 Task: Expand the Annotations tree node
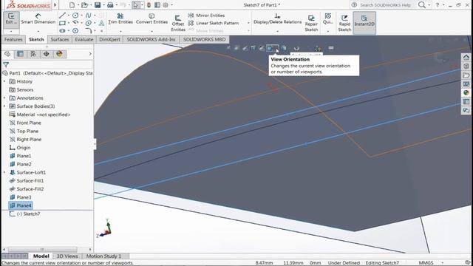tap(4, 98)
